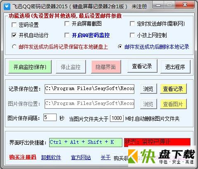Click the green 开启监控(保存) button
The height and width of the screenshot is (169, 198).
[x=30, y=67]
